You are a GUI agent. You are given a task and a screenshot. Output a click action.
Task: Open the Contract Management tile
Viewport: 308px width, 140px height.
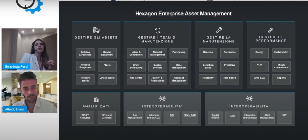pos(179,79)
